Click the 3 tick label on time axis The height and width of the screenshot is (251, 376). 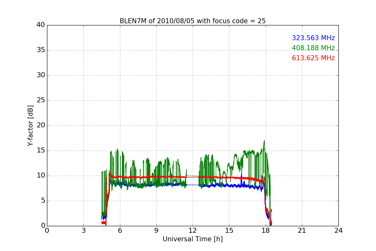pos(83,231)
